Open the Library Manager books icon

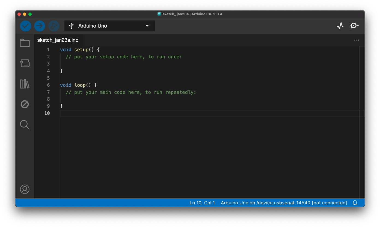coord(25,84)
